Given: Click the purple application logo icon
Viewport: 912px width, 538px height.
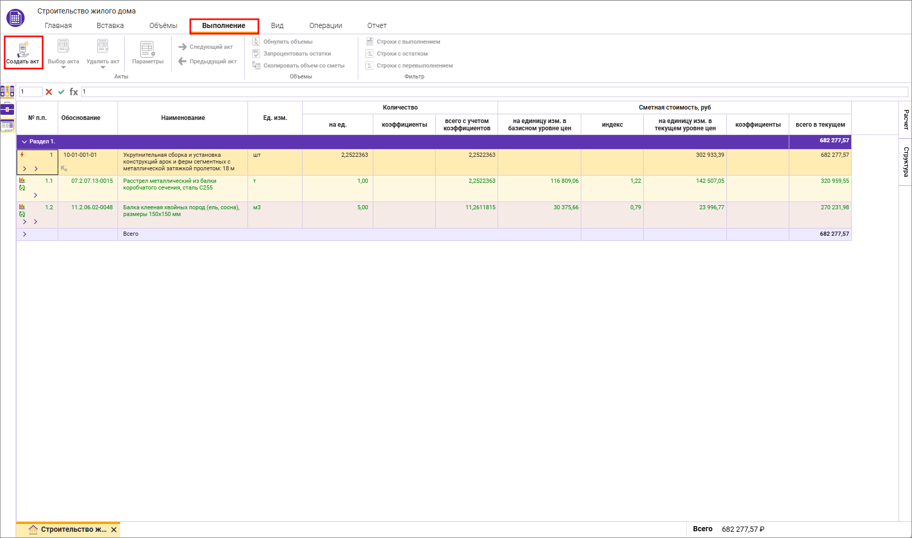Looking at the screenshot, I should pos(15,18).
